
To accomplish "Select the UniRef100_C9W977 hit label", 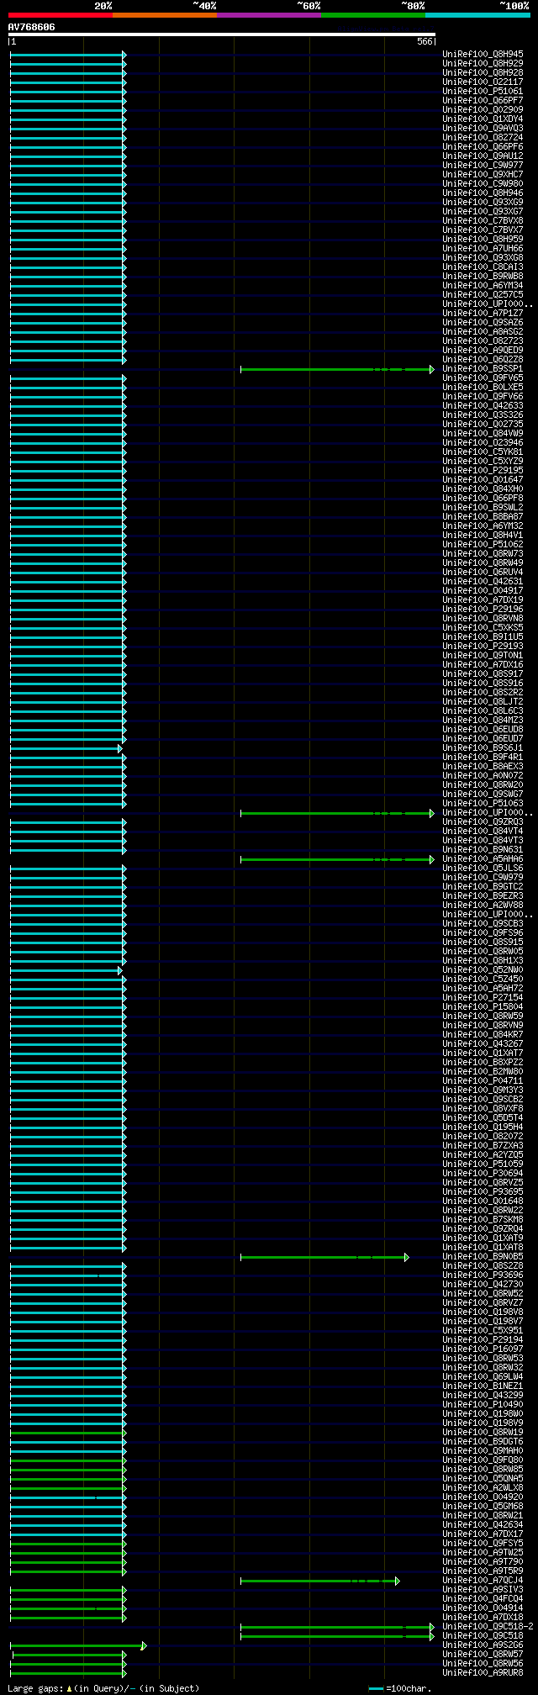I will [483, 166].
